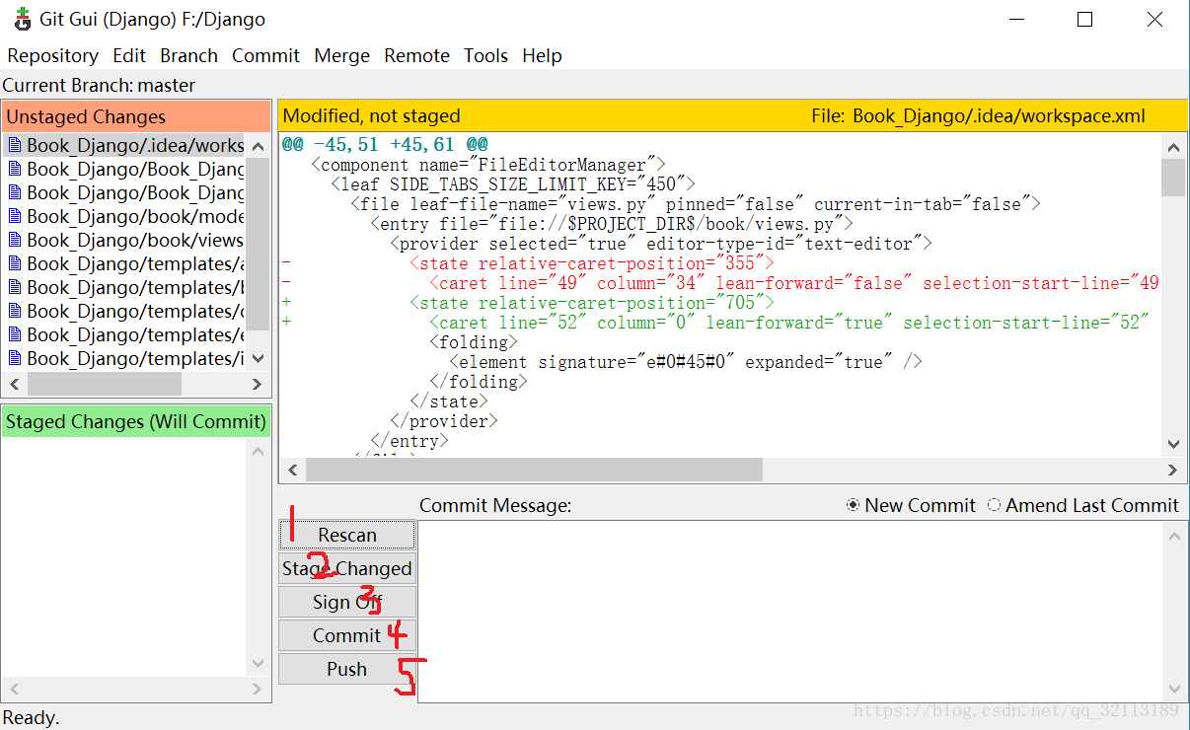Click the File: Book_Django/.idea/workspace.xml path label
Screen dimensions: 1190x730
point(979,116)
